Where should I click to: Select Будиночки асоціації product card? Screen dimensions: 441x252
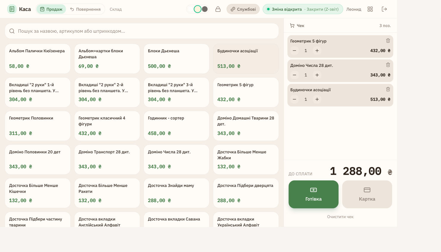tap(246, 59)
